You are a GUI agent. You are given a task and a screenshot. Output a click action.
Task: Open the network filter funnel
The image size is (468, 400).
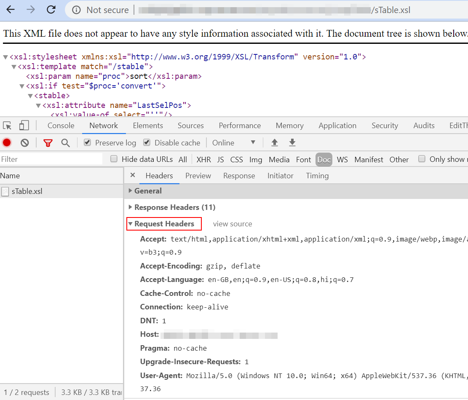(x=48, y=142)
